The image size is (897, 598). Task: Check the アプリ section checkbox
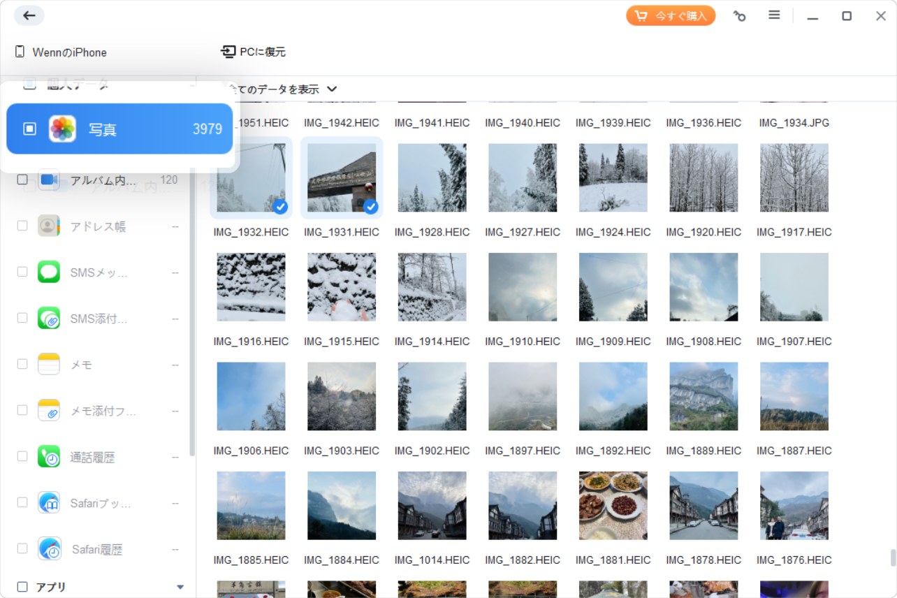coord(22,587)
